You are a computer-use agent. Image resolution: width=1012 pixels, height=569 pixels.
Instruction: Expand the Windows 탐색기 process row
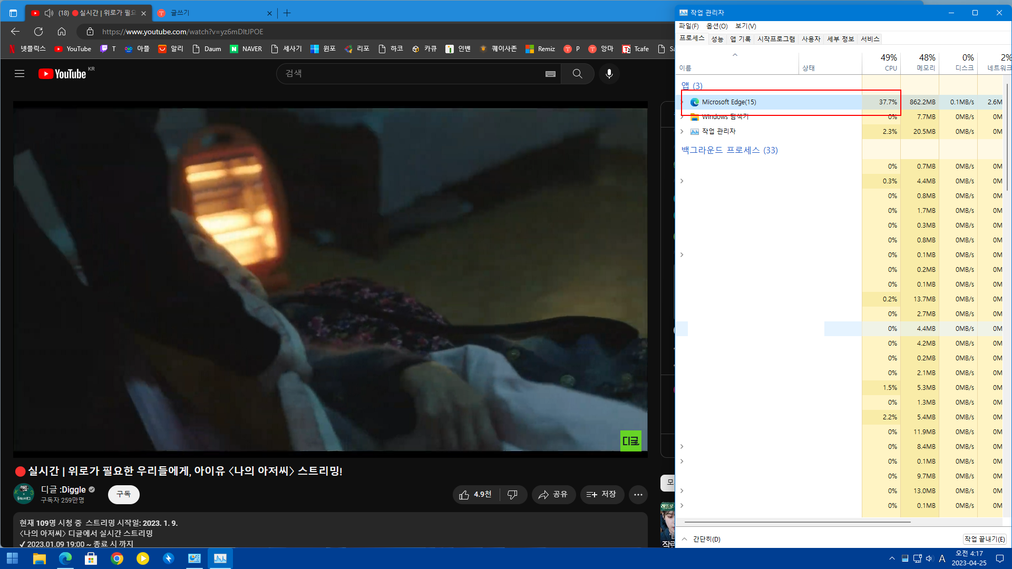[682, 117]
